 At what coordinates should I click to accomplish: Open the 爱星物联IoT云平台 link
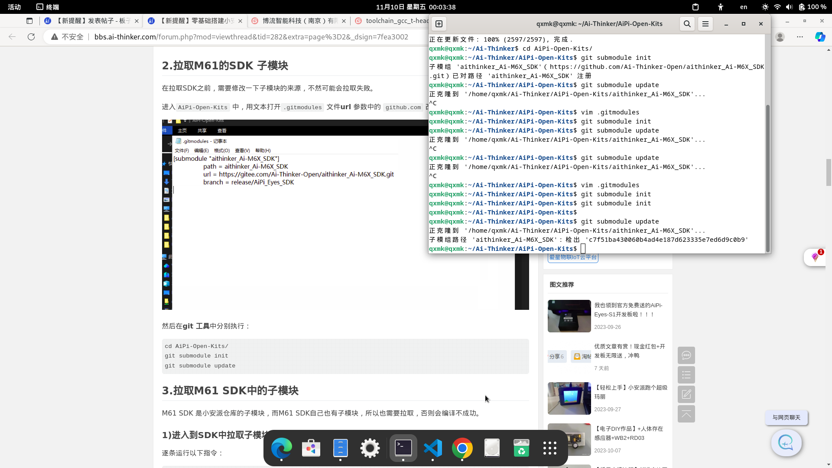[573, 257]
